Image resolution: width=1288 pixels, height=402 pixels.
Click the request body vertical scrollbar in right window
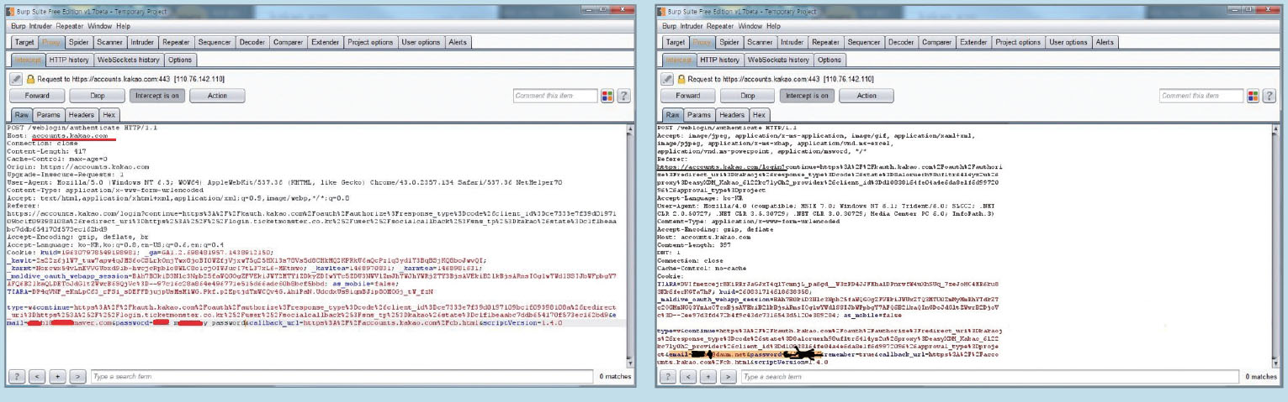1275,244
